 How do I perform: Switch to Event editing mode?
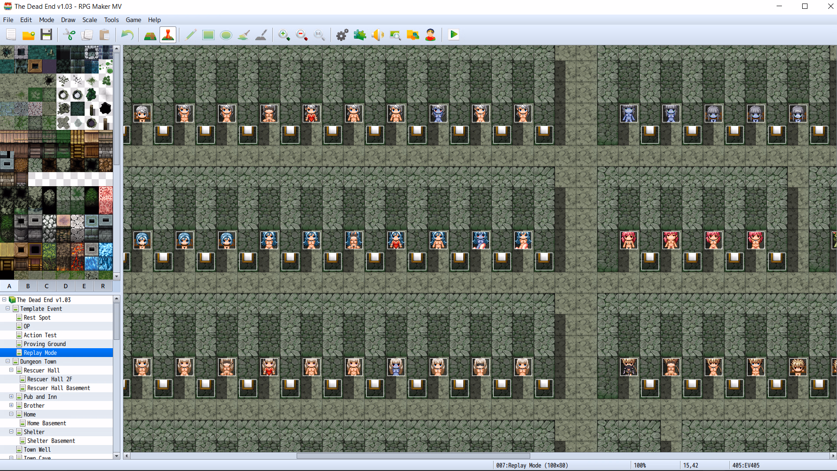tap(168, 35)
